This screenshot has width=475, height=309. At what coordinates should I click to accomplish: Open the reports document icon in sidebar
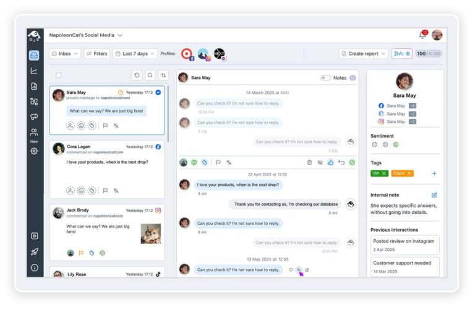pyautogui.click(x=34, y=87)
